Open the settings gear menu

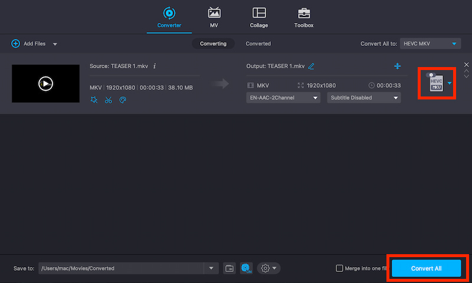pyautogui.click(x=268, y=268)
